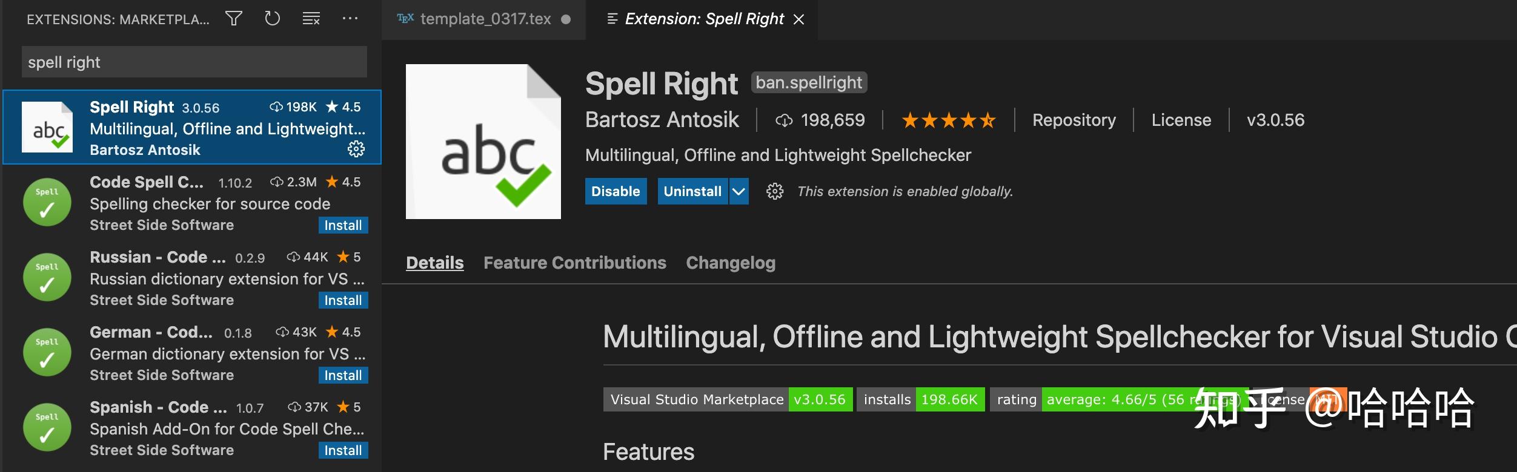Screen dimensions: 1517x472
Task: Select Code Spell Checker title text
Action: tap(147, 182)
